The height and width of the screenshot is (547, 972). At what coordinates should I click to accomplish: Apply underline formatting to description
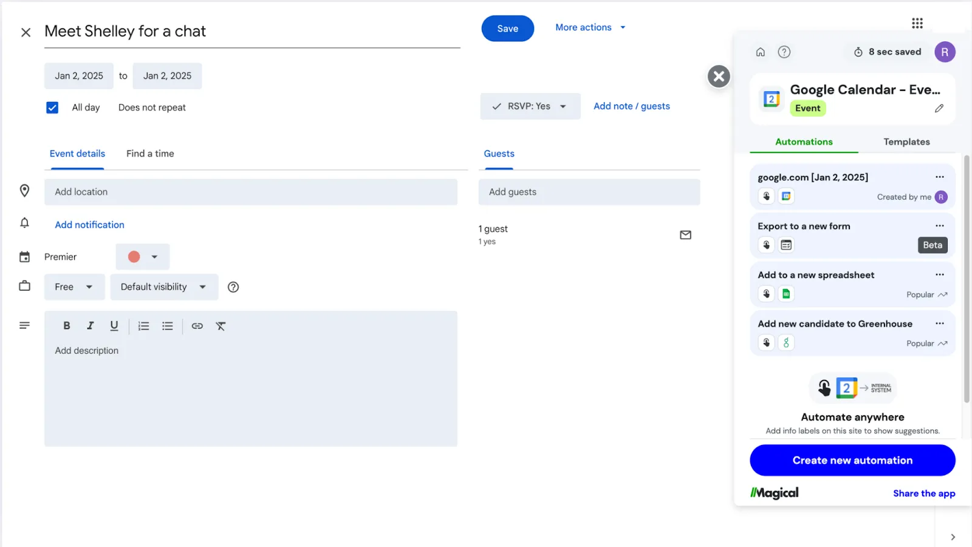click(x=114, y=326)
